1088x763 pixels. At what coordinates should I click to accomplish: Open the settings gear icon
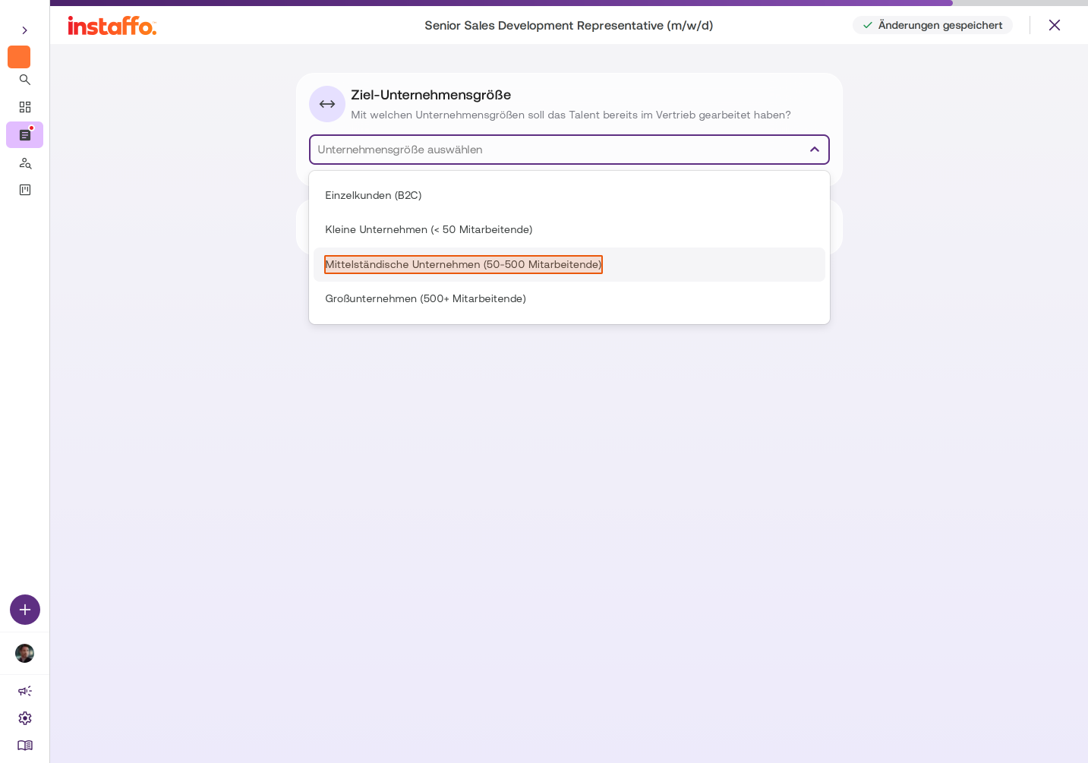click(25, 718)
